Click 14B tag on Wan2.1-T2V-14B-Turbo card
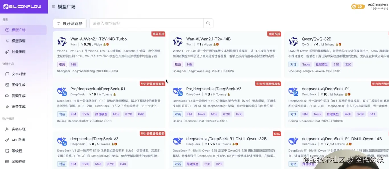 [73, 64]
